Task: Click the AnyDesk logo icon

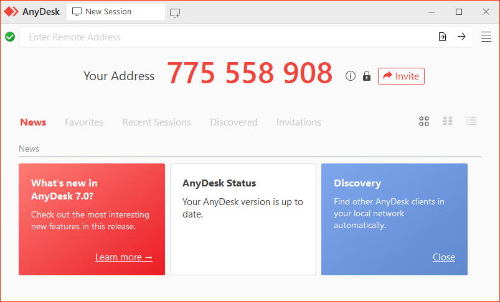Action: point(11,11)
